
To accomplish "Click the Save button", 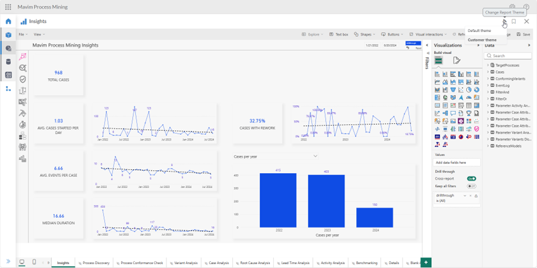I will (x=524, y=34).
